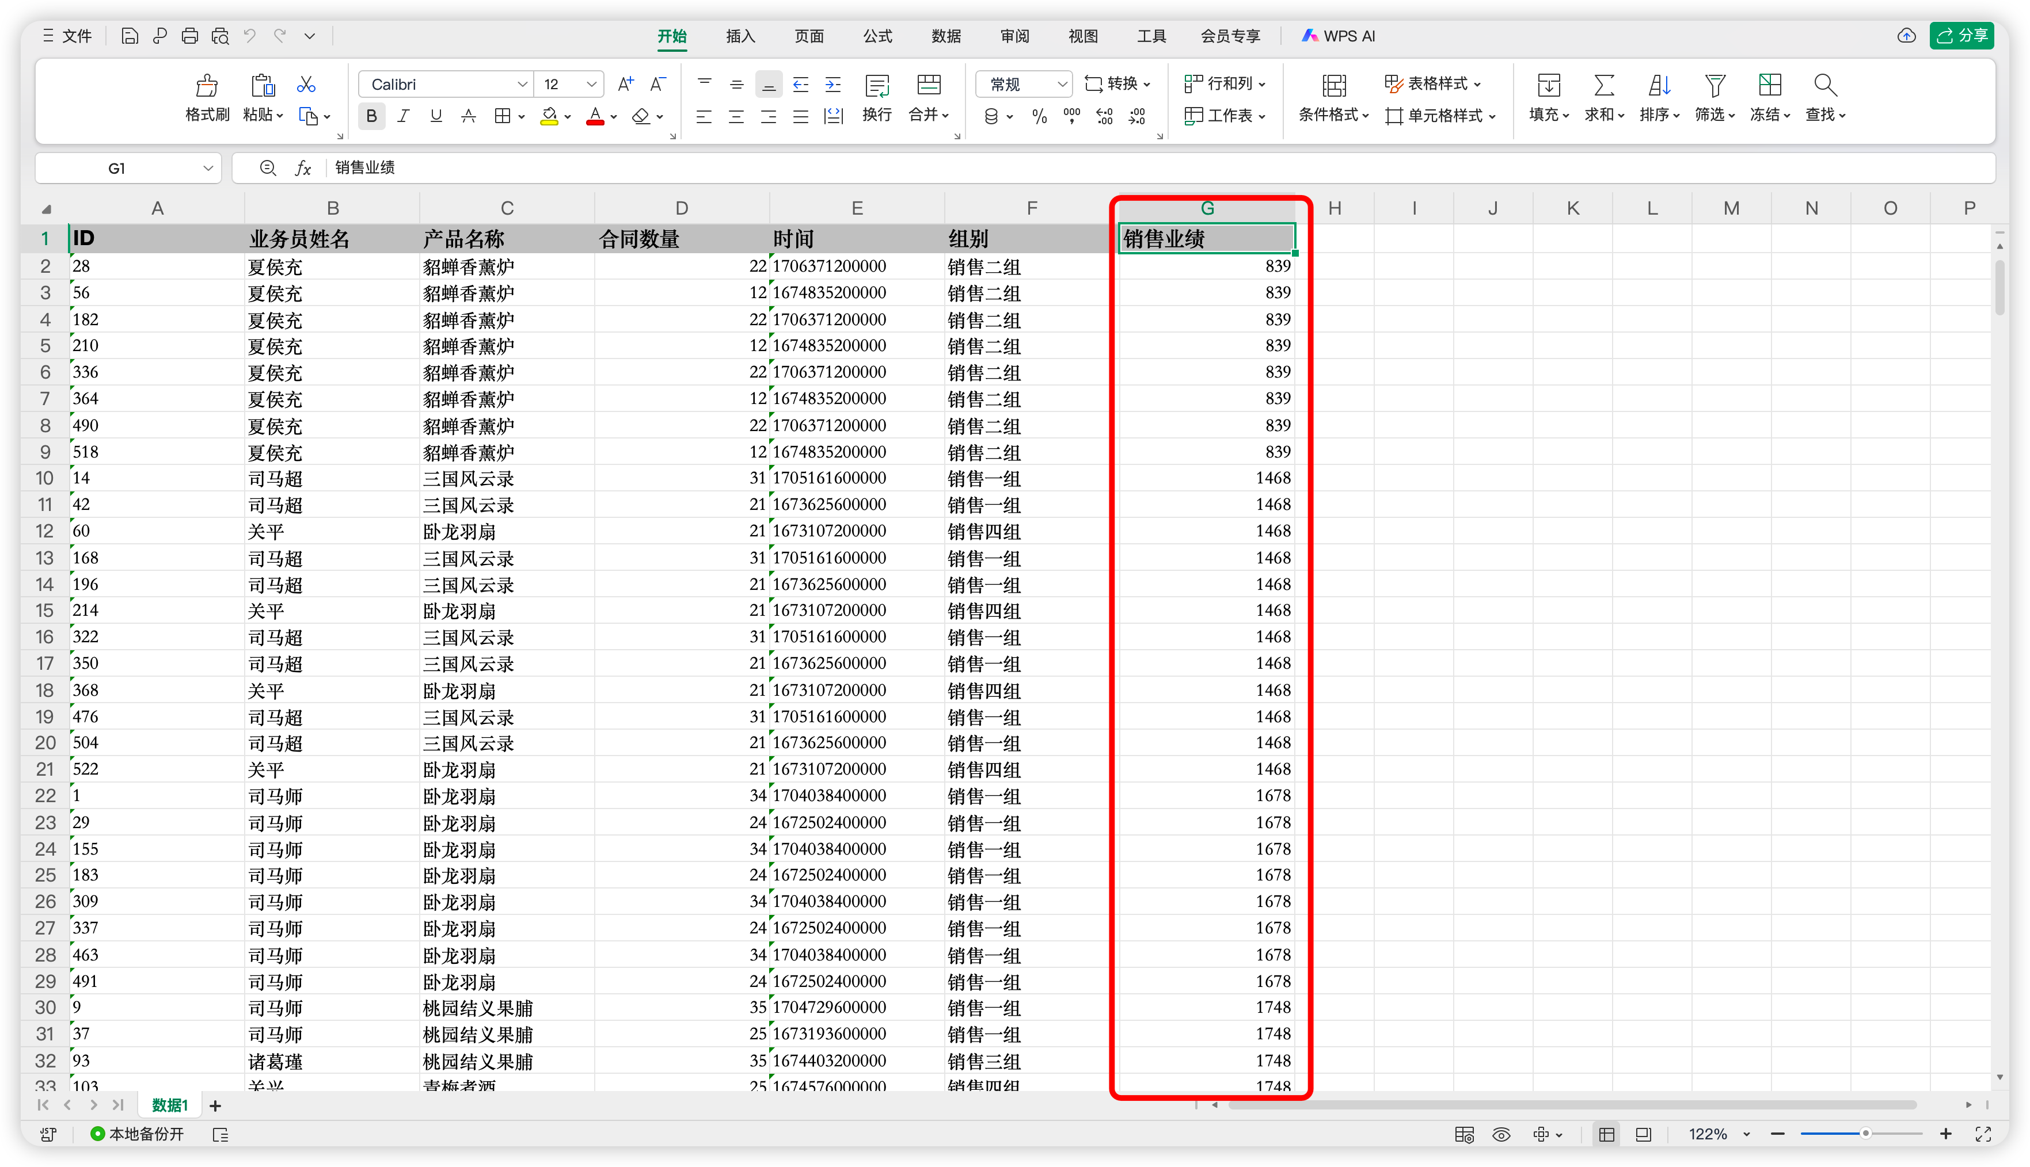Click the Find magnifier icon

[1825, 85]
